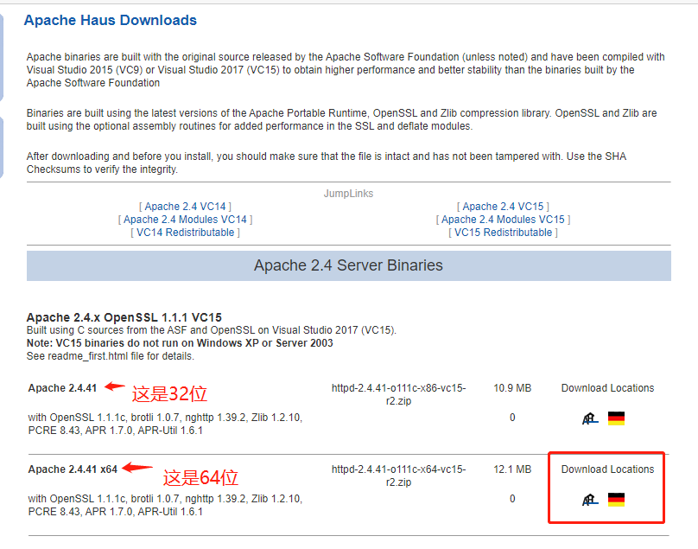Click German flag mirror for Apache 2.4.41 32-bit
698x549 pixels.
[x=616, y=418]
